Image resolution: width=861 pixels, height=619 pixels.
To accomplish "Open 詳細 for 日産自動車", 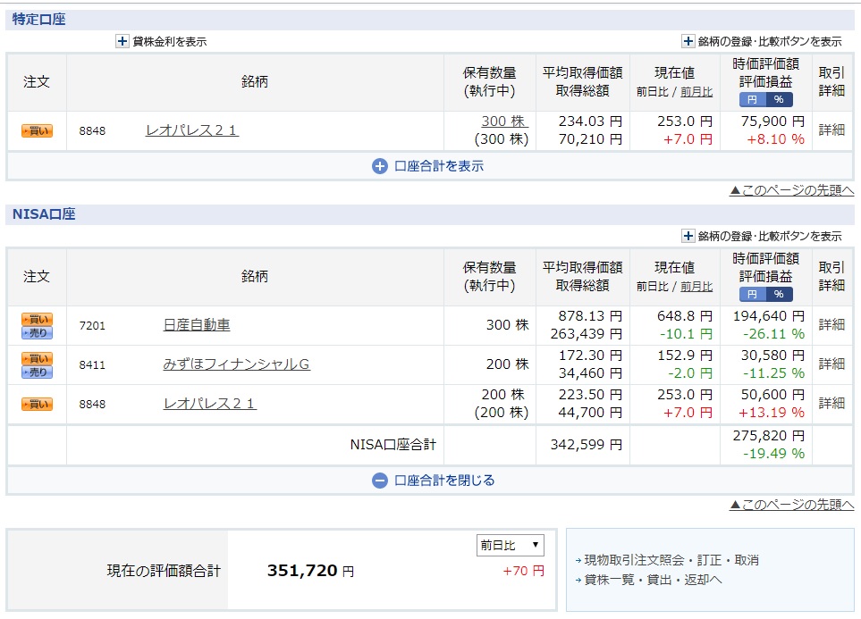I will 831,324.
